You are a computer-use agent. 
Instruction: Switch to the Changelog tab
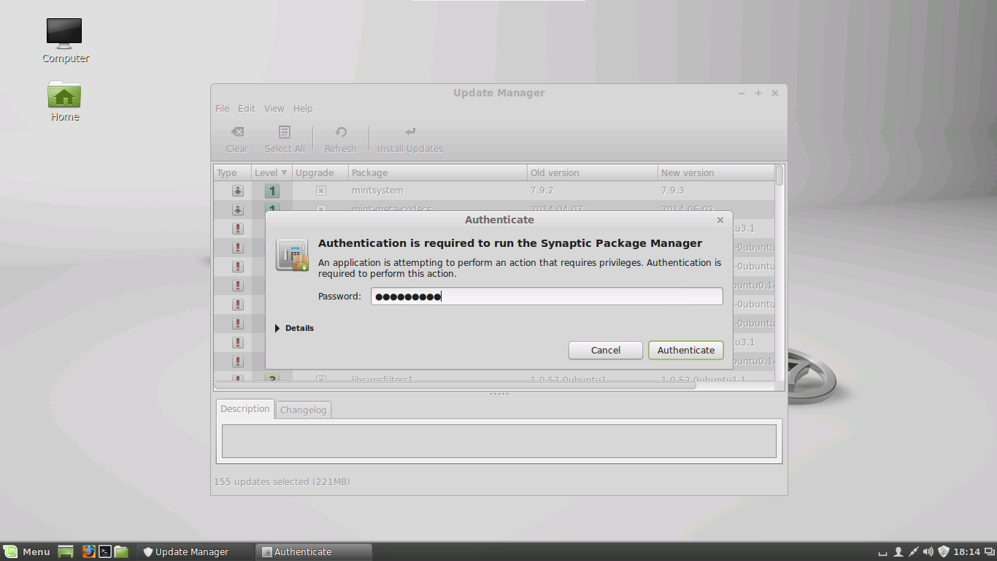[303, 410]
